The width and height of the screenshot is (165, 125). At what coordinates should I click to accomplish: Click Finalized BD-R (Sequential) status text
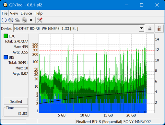tap(99, 122)
